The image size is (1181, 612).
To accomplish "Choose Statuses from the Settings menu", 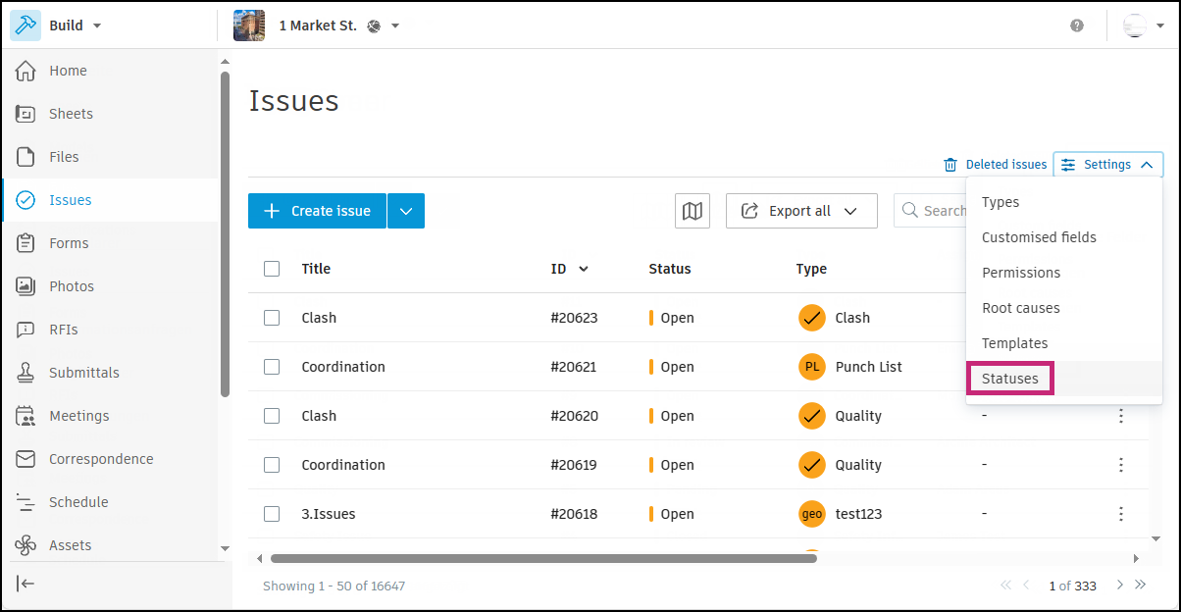I will point(1009,379).
